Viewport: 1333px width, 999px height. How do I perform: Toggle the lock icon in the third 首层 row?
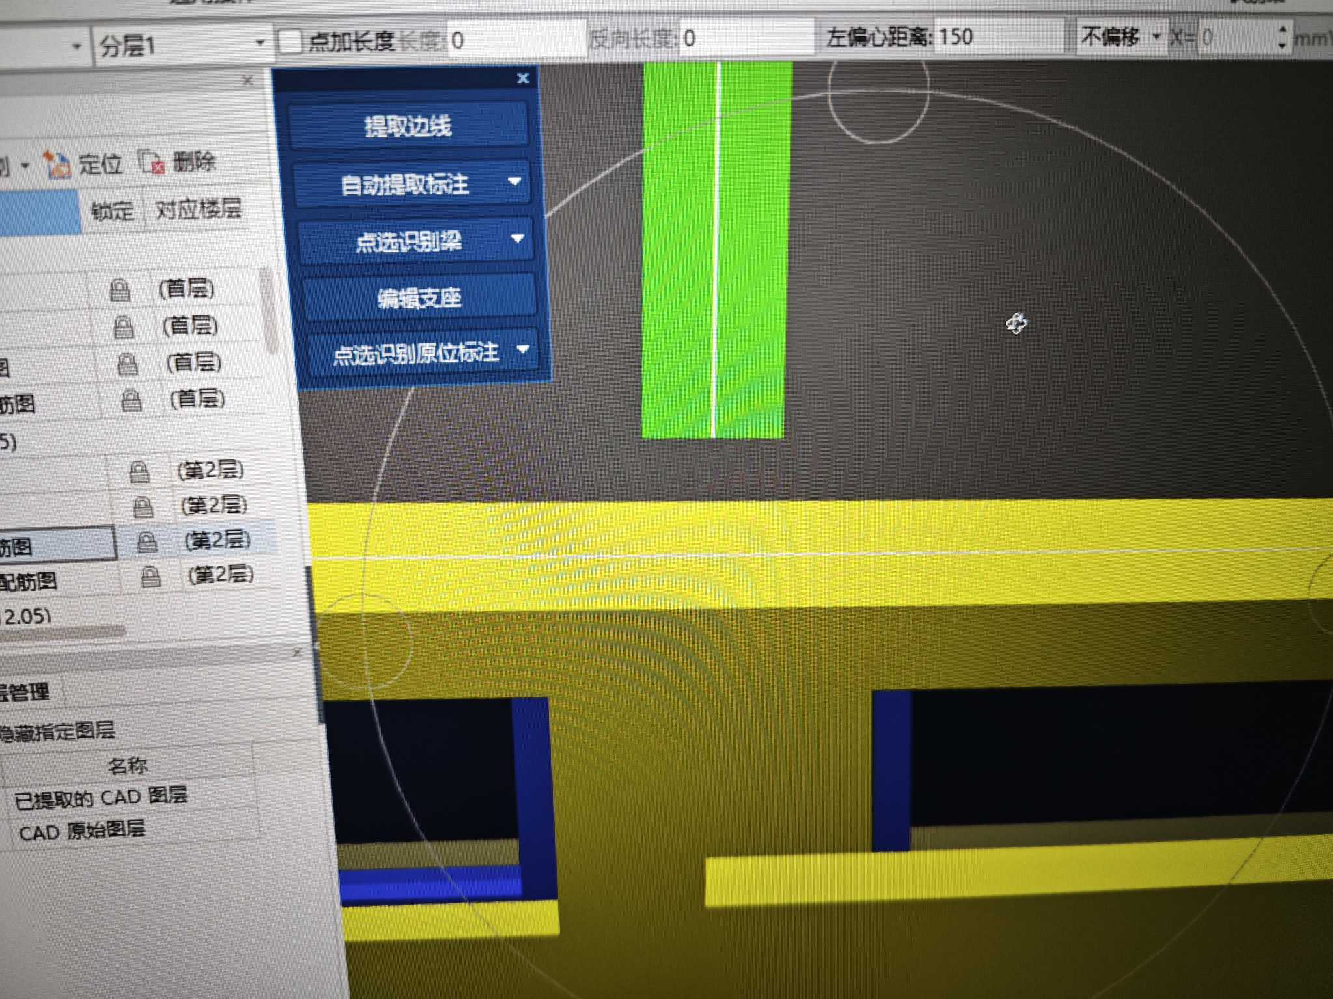128,364
